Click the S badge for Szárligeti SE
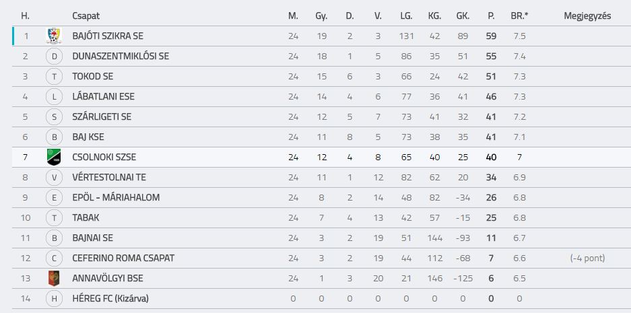 click(54, 116)
